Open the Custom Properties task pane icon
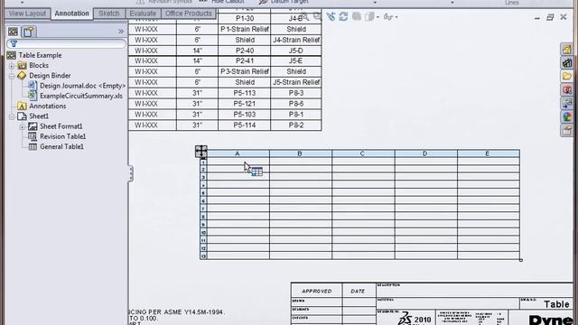This screenshot has width=578, height=325. click(x=567, y=130)
